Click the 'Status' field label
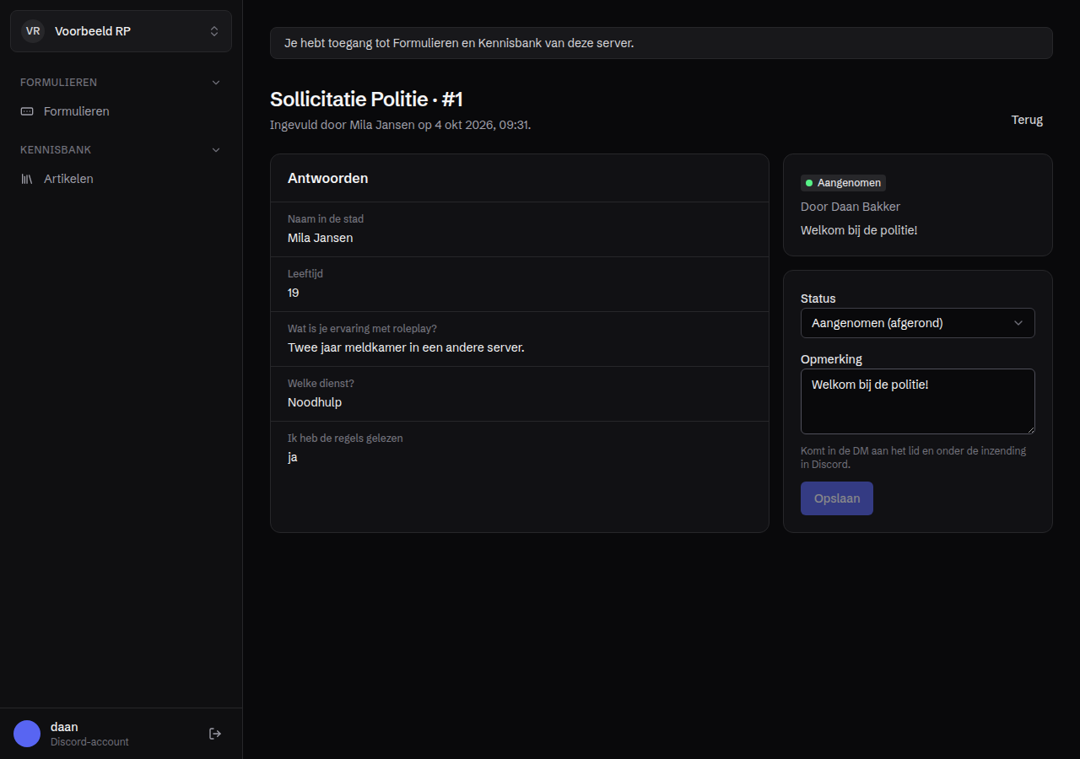 [x=818, y=299]
